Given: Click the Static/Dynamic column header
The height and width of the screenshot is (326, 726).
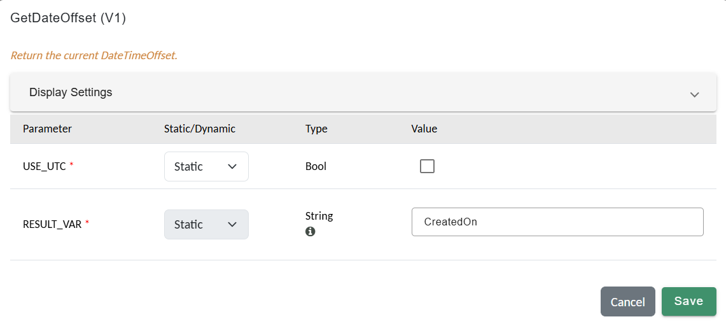Looking at the screenshot, I should coord(199,129).
